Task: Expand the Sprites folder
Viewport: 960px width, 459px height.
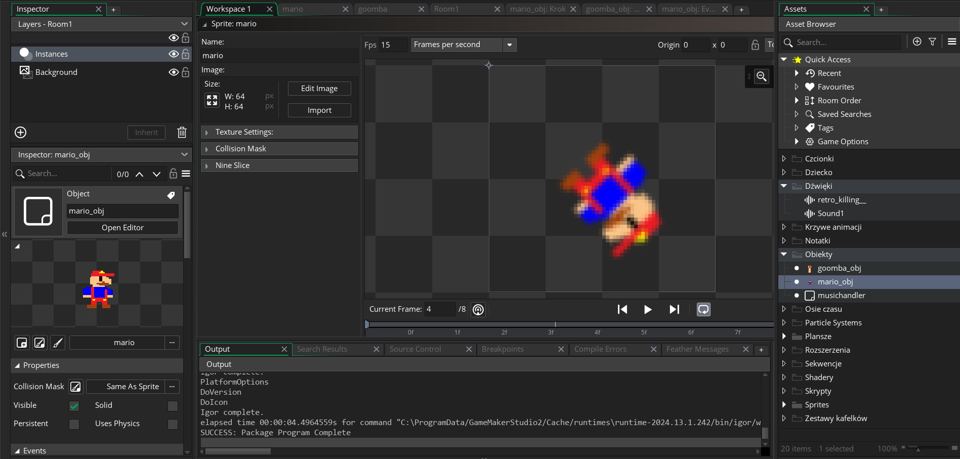Action: tap(784, 405)
